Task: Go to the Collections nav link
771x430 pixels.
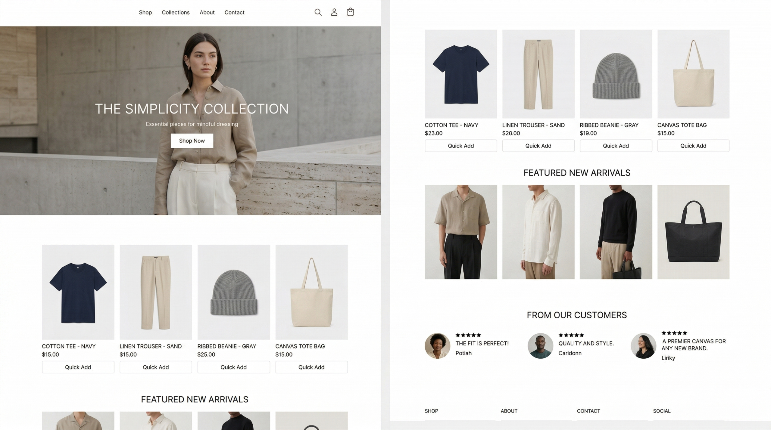Action: 176,12
